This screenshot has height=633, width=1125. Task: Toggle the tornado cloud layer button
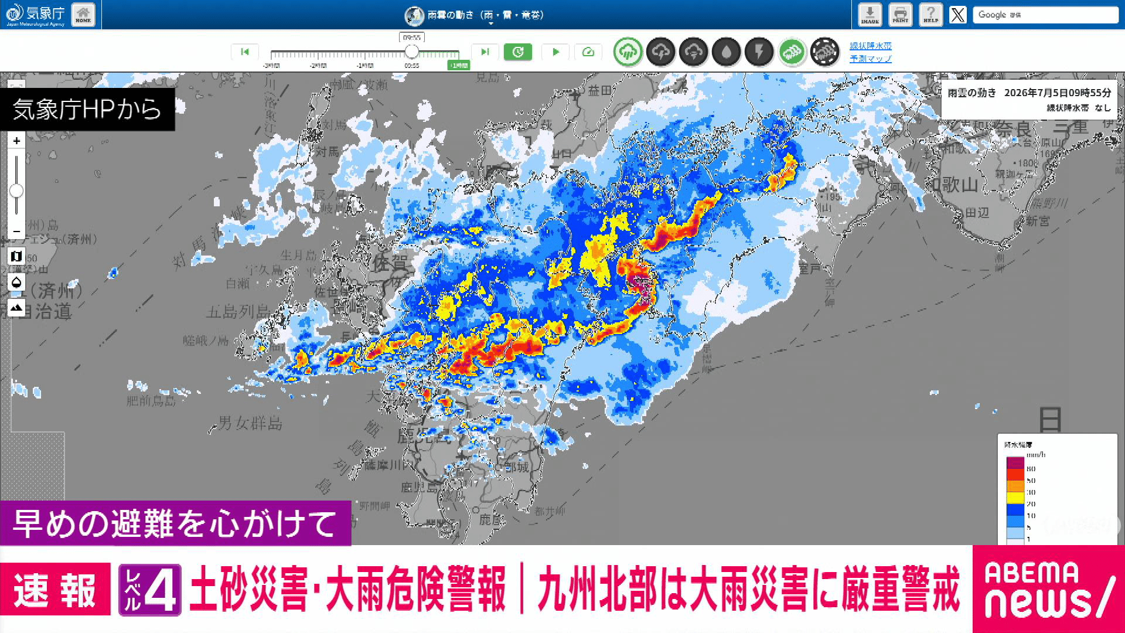(x=694, y=52)
